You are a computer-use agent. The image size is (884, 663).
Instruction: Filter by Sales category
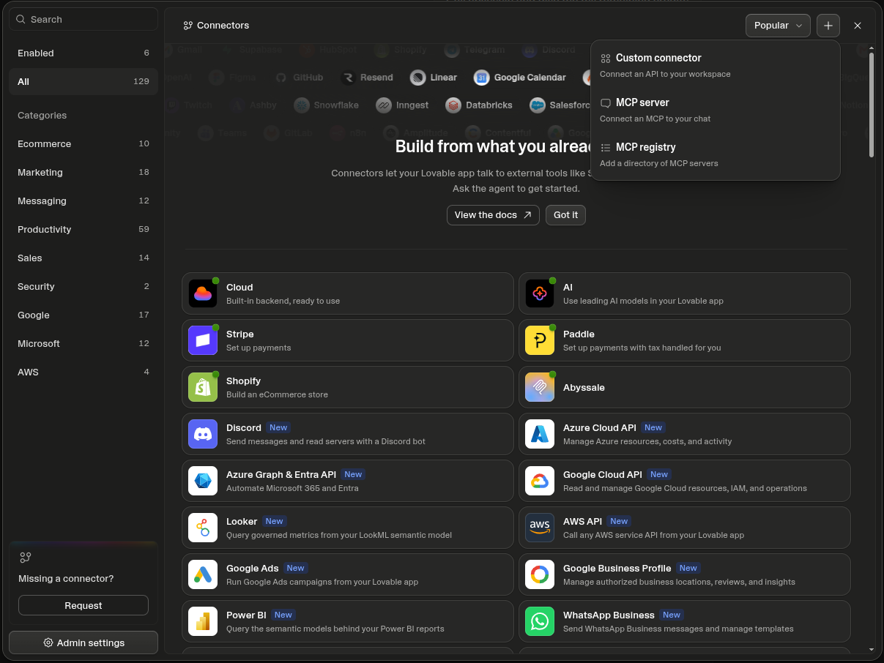pyautogui.click(x=83, y=258)
